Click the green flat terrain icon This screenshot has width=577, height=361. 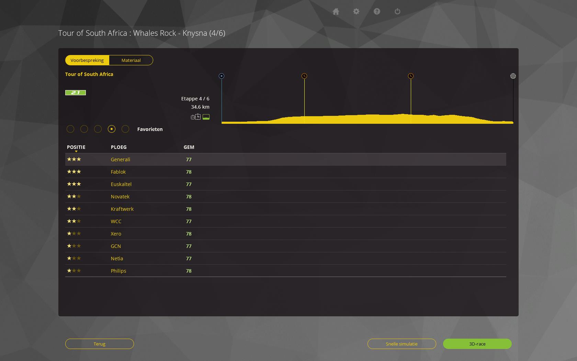tap(206, 117)
